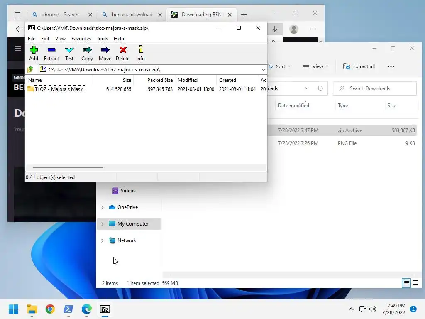425x319 pixels.
Task: Expand the My Computer tree node
Action: [x=102, y=224]
